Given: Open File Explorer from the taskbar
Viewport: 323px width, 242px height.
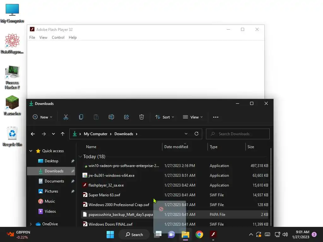Looking at the screenshot, I should coord(185,234).
